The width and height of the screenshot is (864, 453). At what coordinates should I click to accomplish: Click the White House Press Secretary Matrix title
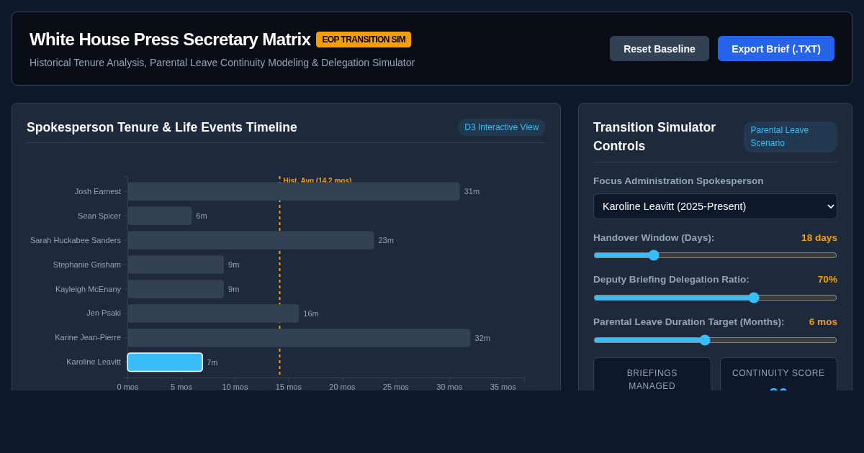click(x=170, y=40)
